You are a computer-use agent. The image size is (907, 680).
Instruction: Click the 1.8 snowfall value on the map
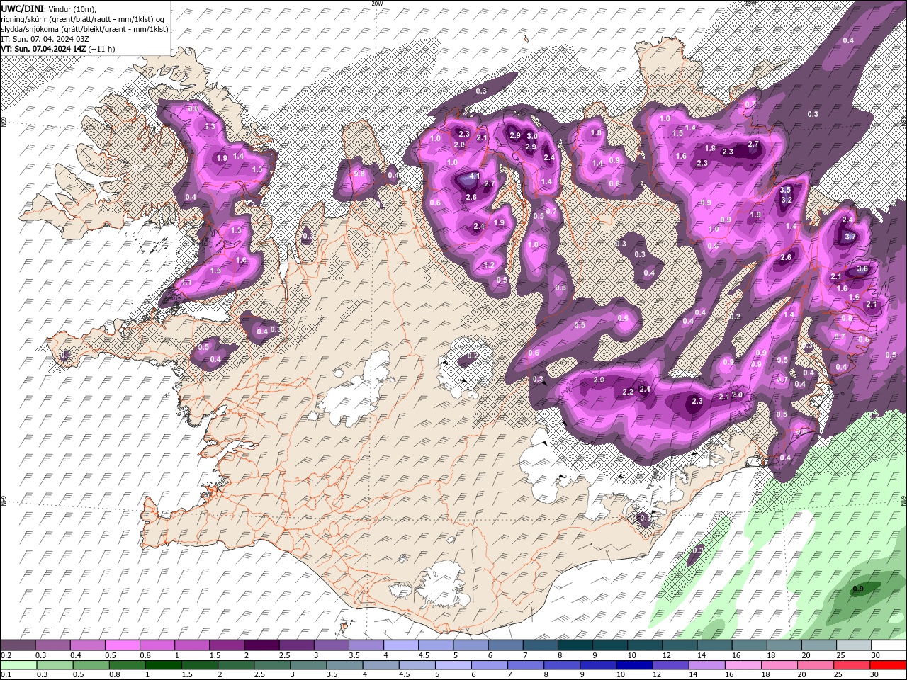(x=596, y=133)
